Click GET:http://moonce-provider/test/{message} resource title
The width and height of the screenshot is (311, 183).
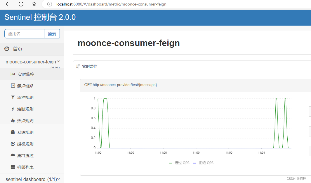tap(121, 85)
